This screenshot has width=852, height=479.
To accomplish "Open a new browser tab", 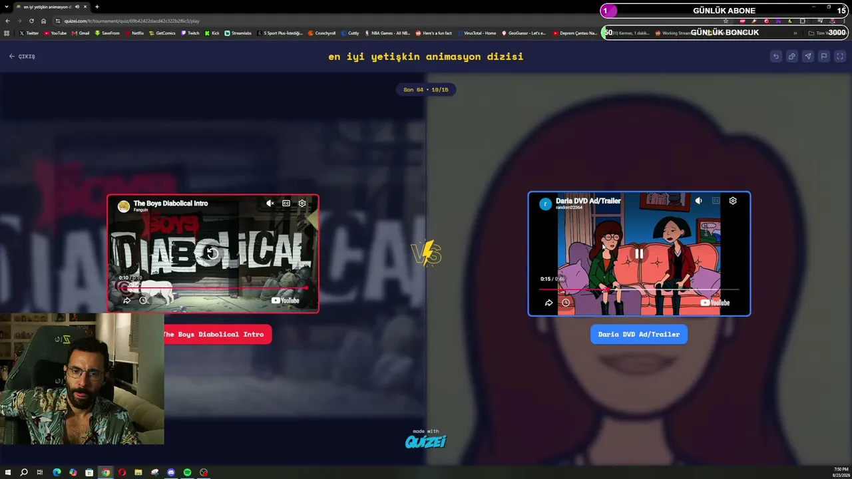I will coord(97,7).
